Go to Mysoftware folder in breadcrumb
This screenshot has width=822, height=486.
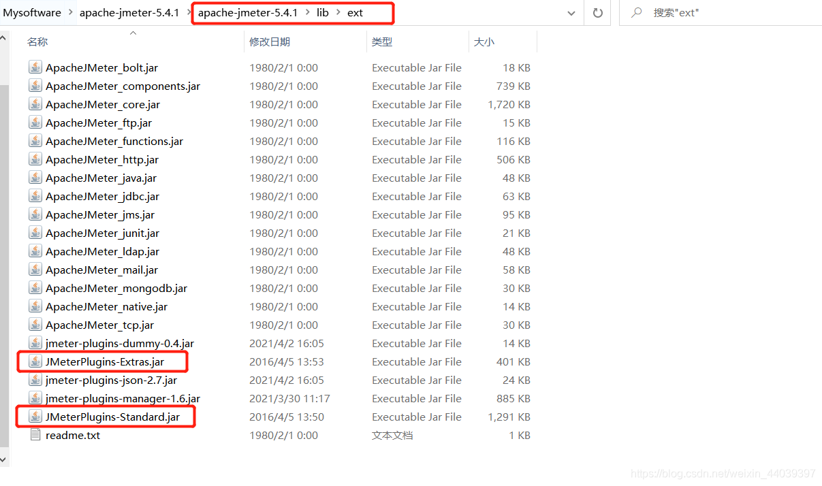32,13
